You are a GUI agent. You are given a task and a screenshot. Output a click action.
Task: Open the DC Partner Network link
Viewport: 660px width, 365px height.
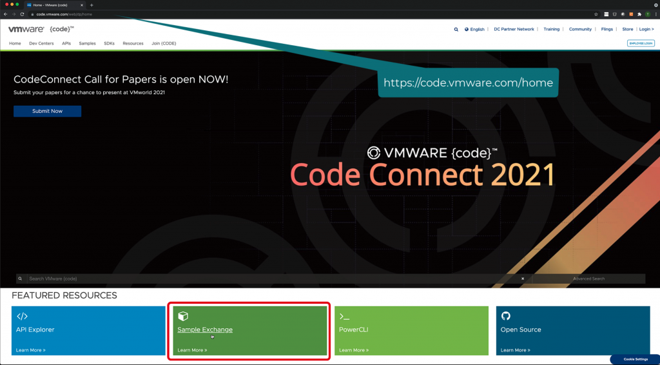(x=514, y=30)
